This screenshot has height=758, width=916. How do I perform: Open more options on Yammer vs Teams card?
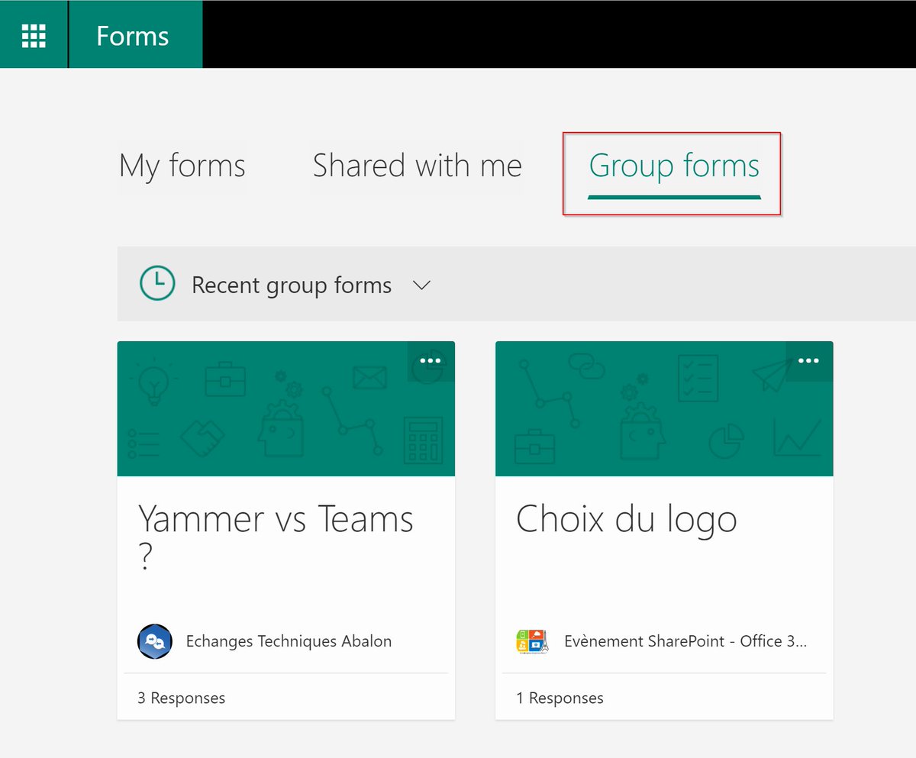(431, 360)
